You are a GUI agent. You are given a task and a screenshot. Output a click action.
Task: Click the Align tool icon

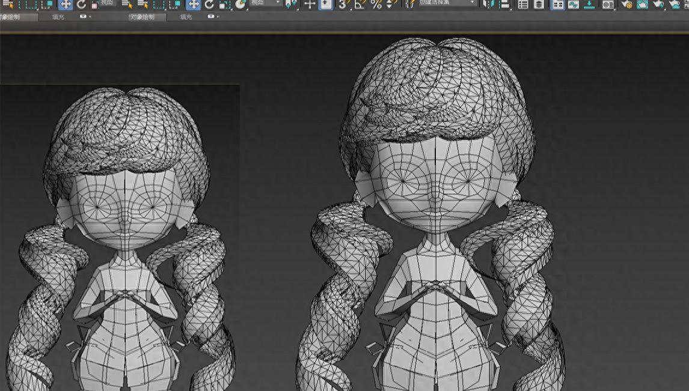click(x=504, y=4)
